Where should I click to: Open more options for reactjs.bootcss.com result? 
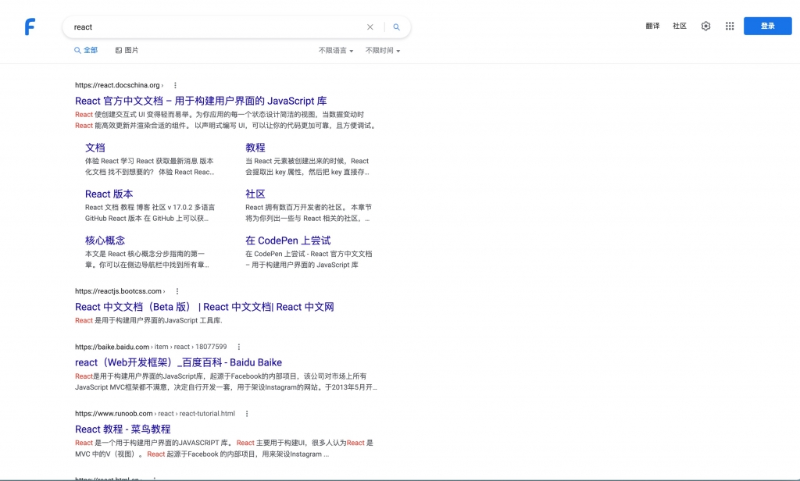(x=177, y=291)
